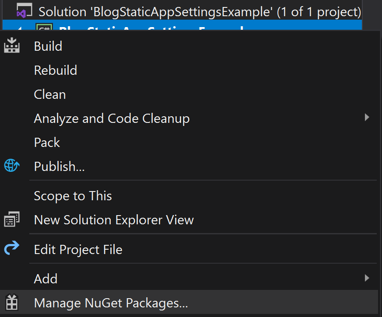The width and height of the screenshot is (382, 317).
Task: Select Edit Project File
Action: point(78,249)
